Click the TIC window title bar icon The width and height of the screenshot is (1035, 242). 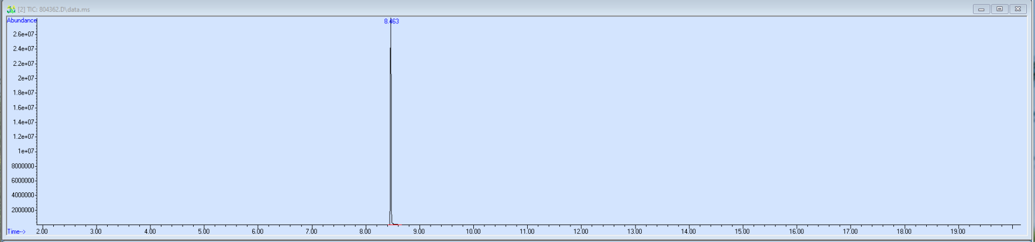(x=11, y=9)
